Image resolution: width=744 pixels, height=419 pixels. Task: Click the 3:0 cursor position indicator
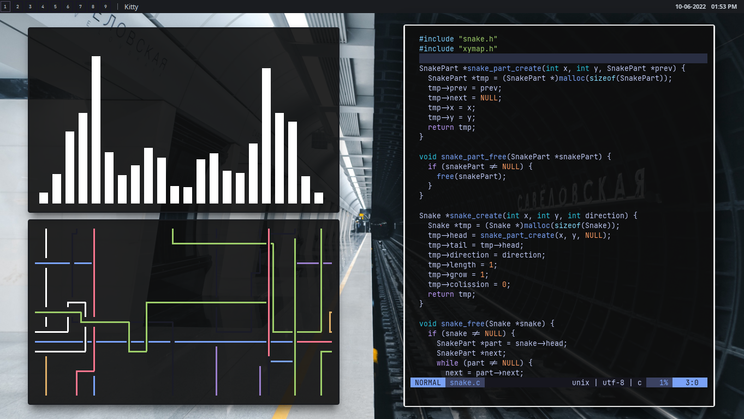(690, 382)
